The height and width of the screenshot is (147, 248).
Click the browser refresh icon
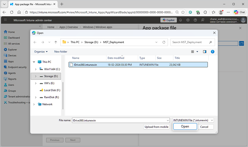pos(12,12)
